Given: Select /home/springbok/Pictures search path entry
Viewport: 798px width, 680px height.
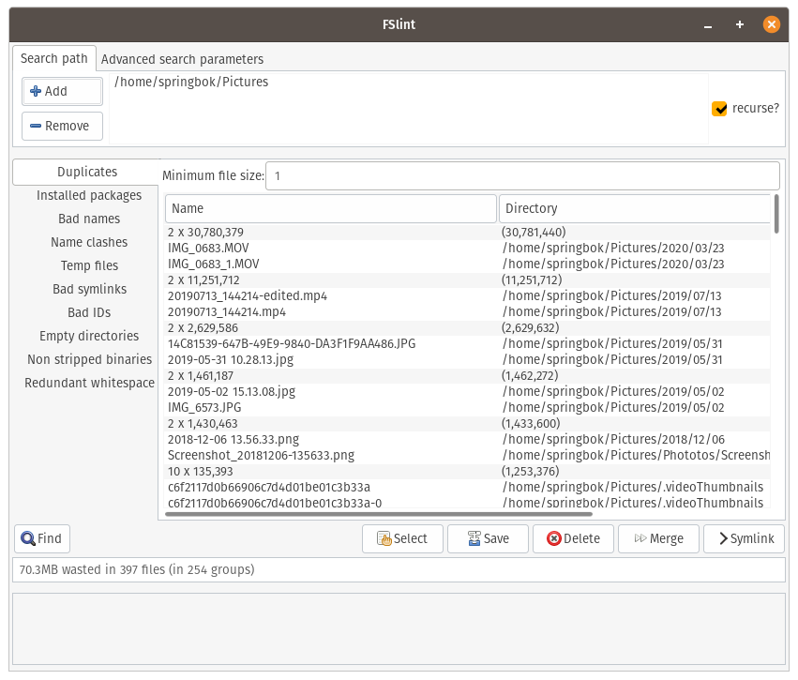Looking at the screenshot, I should tap(191, 82).
